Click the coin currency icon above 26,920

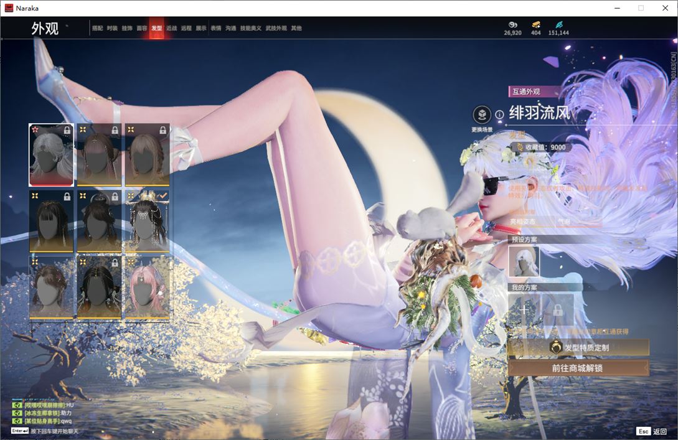click(513, 25)
